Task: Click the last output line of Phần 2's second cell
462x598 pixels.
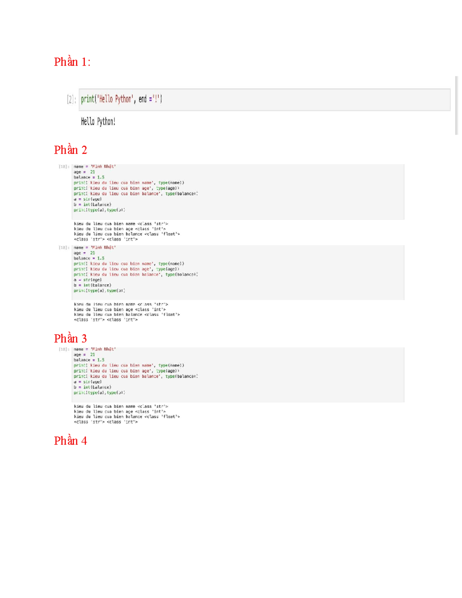Action: pyautogui.click(x=105, y=320)
